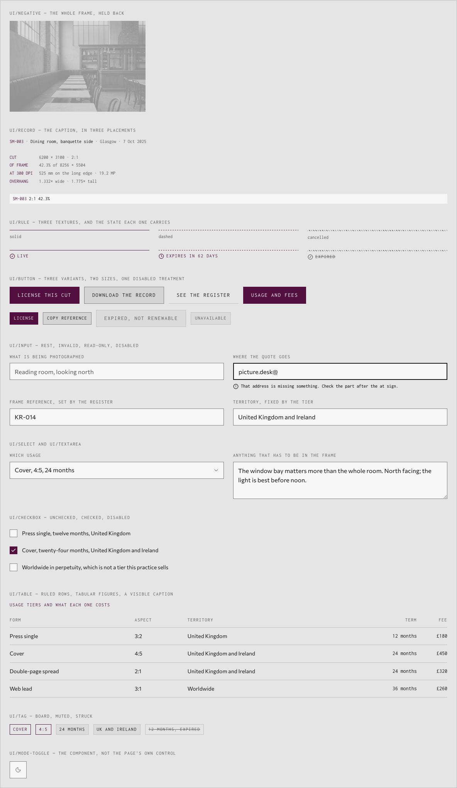Select the UK AND IRELAND tag
Viewport: 457px width, 788px height.
click(x=117, y=729)
